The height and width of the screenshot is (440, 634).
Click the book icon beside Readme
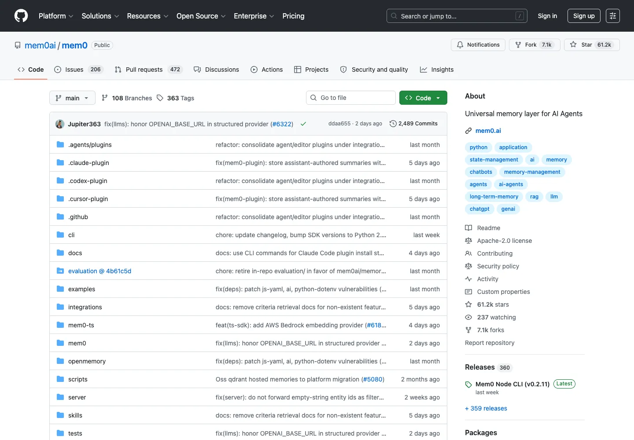[x=468, y=228]
